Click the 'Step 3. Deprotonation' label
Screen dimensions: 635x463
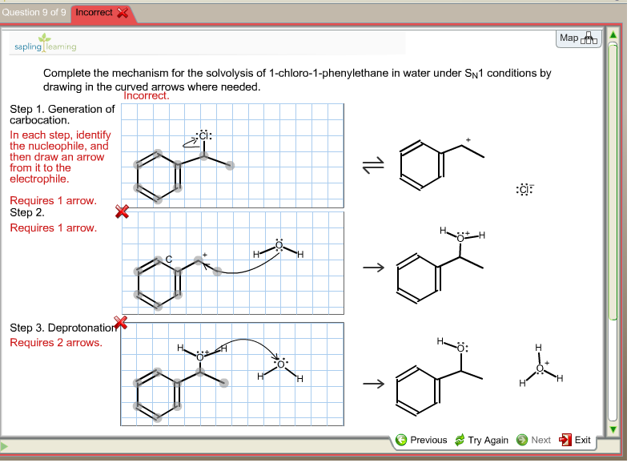(63, 328)
